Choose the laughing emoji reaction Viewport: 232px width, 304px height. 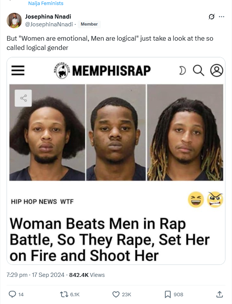click(x=196, y=200)
